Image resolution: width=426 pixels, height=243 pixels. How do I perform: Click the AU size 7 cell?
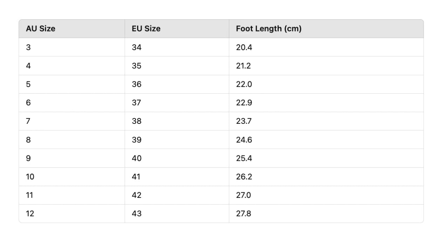coord(72,121)
